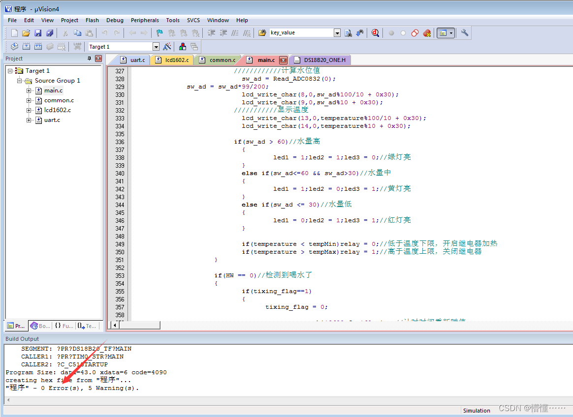Insert bookmark flag icon
The image size is (573, 417).
coord(159,33)
